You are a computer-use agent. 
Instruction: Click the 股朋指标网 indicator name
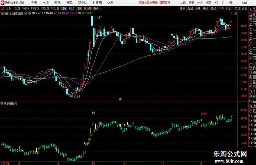click(11, 103)
